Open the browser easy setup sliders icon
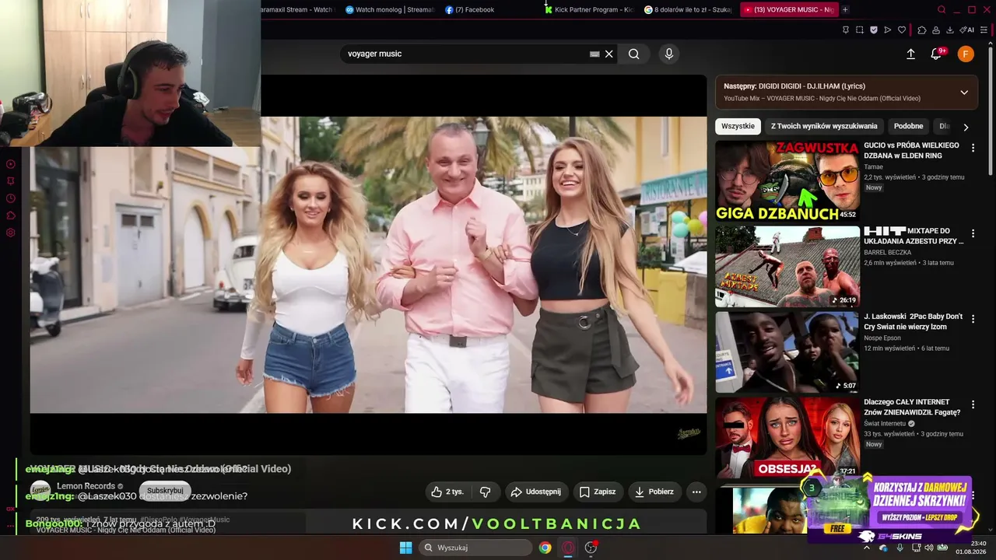The image size is (996, 560). tap(984, 30)
